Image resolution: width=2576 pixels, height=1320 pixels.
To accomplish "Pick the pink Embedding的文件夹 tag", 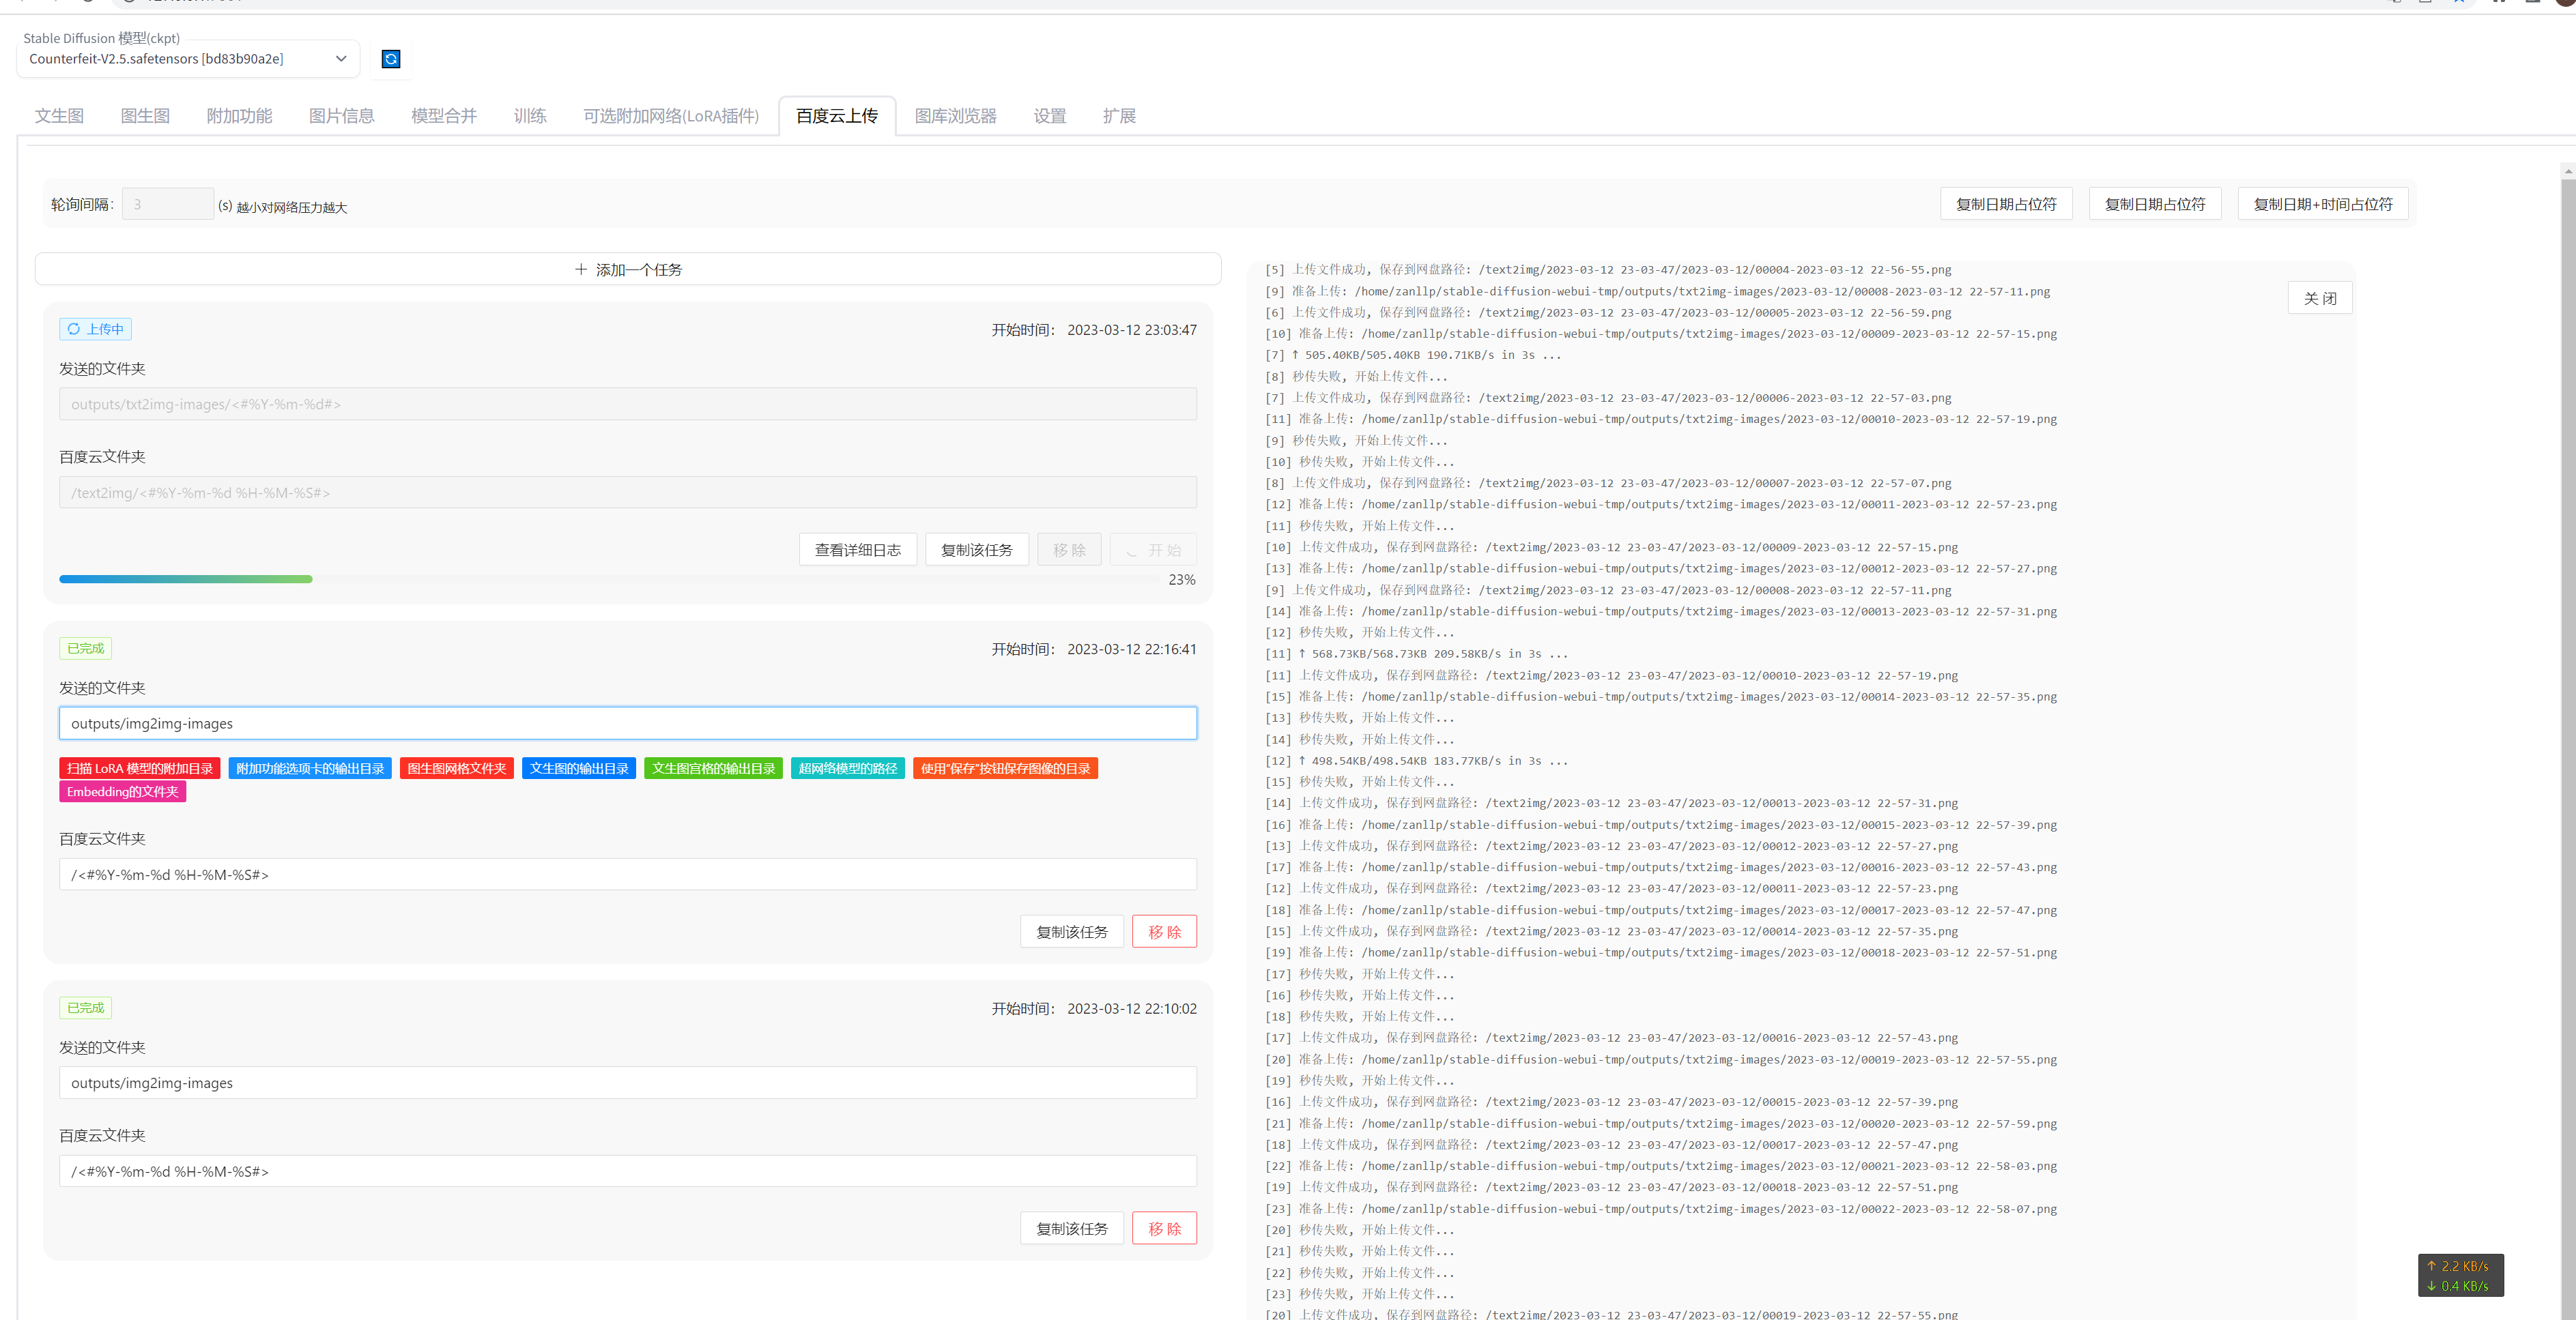I will [x=122, y=791].
